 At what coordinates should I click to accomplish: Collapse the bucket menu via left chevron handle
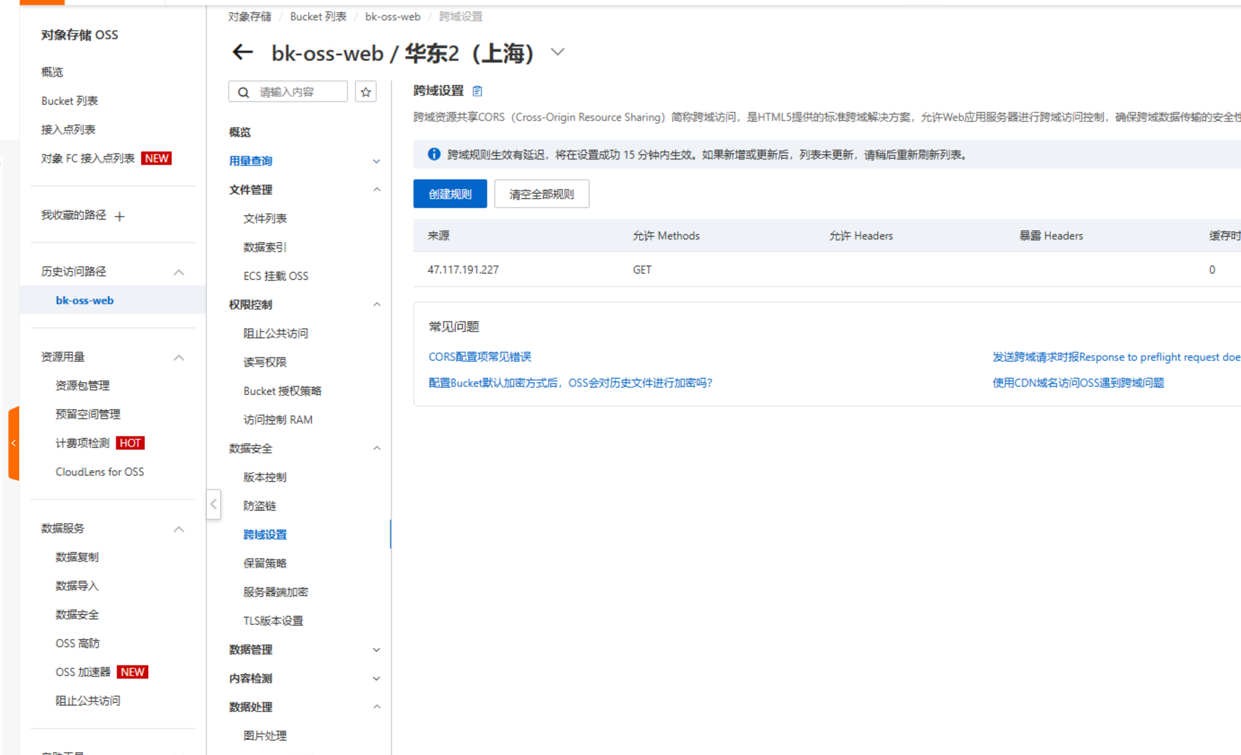[x=213, y=504]
